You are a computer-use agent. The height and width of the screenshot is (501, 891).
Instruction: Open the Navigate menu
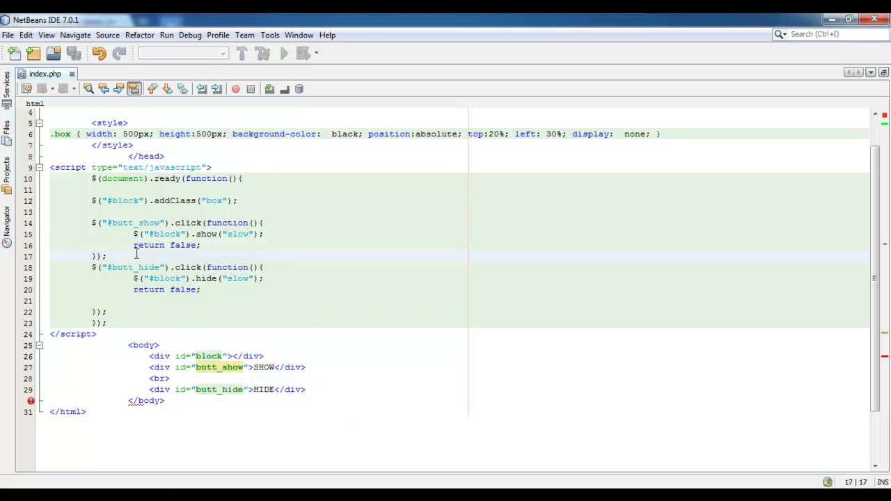[x=75, y=35]
